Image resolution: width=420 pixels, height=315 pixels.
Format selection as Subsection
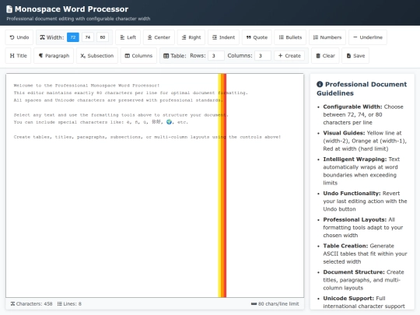97,56
